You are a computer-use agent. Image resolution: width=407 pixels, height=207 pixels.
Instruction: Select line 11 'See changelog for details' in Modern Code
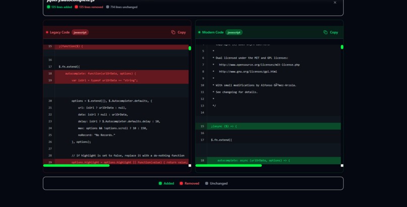point(268,92)
